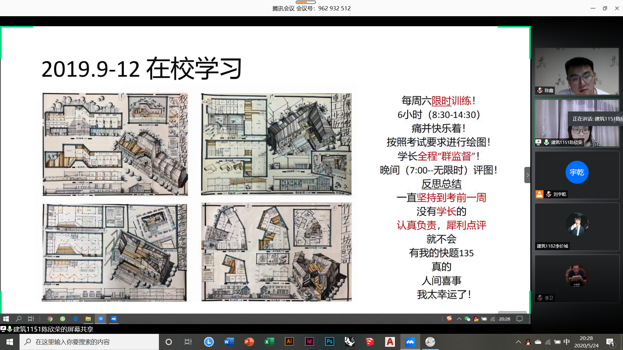623x350 pixels.
Task: Click Tencent Meeting taskbar icon
Action: (410, 342)
